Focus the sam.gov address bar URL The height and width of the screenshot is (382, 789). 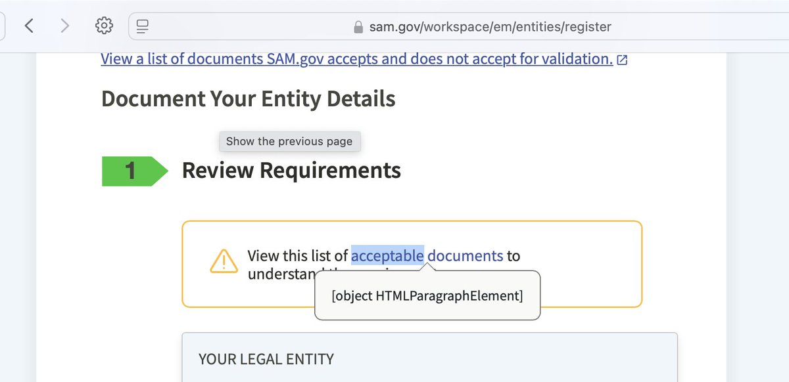tap(490, 27)
